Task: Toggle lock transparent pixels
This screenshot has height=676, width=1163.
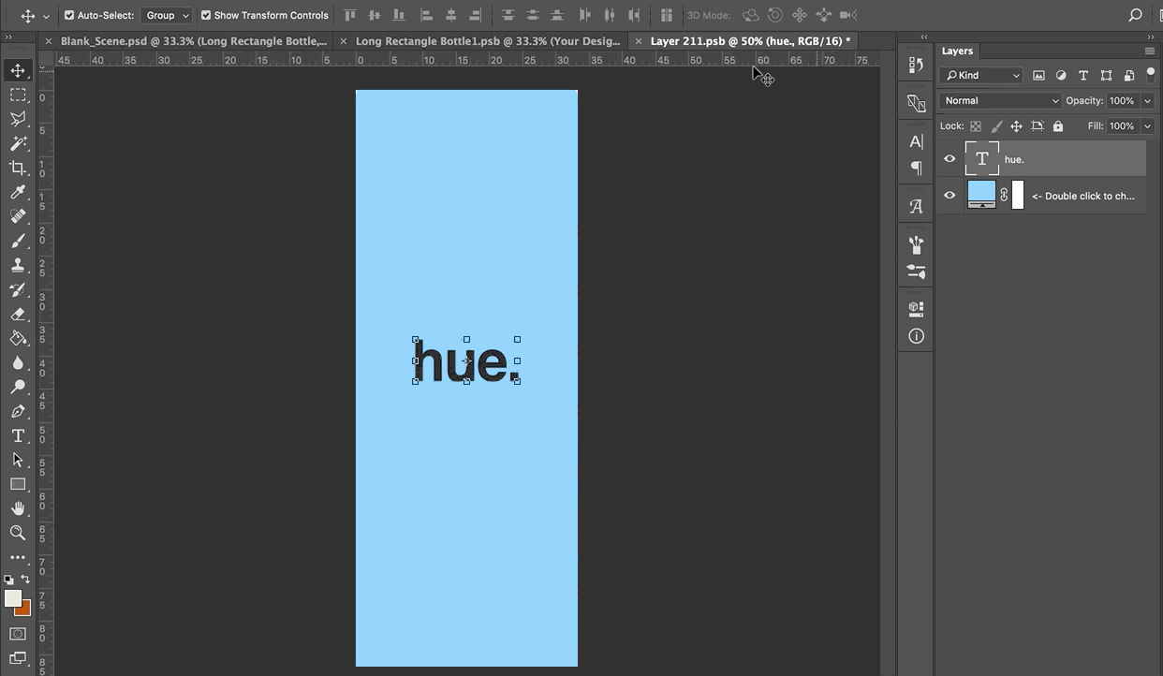Action: [x=976, y=125]
